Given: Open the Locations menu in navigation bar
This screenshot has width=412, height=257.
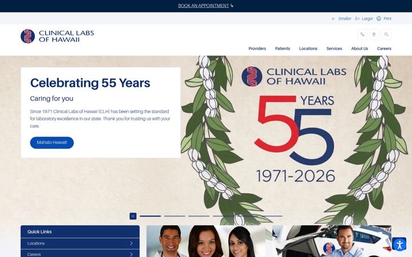Looking at the screenshot, I should pos(308,49).
